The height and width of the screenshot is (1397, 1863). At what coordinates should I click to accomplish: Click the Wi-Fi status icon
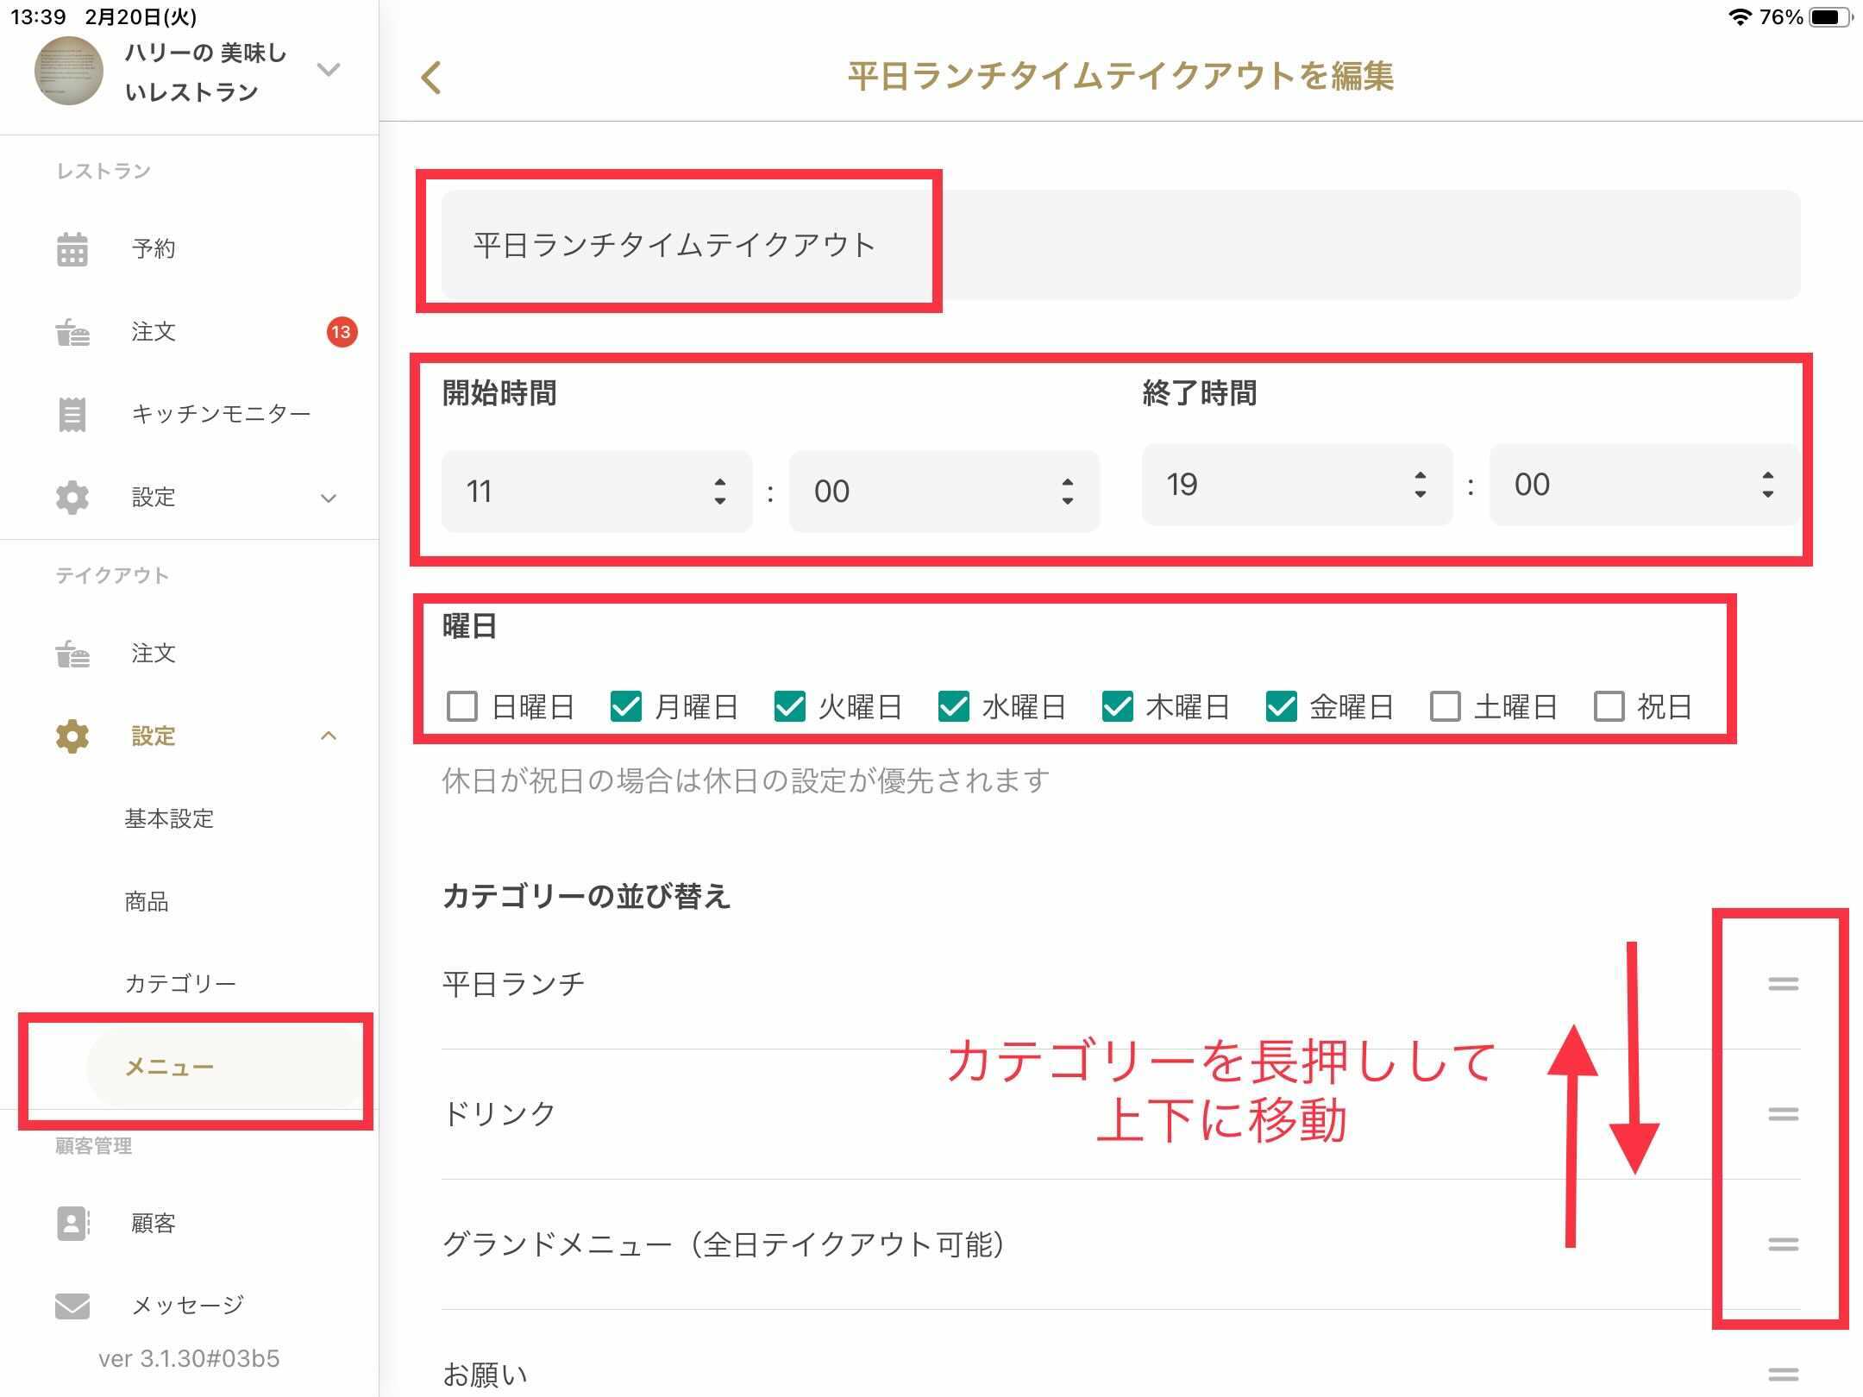click(x=1740, y=17)
